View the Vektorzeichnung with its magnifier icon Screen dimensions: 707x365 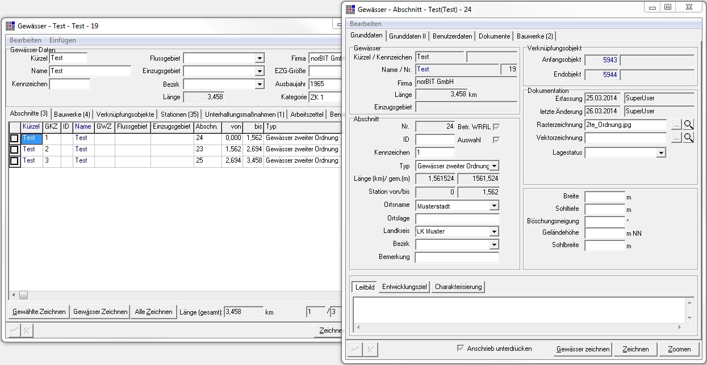tap(688, 138)
